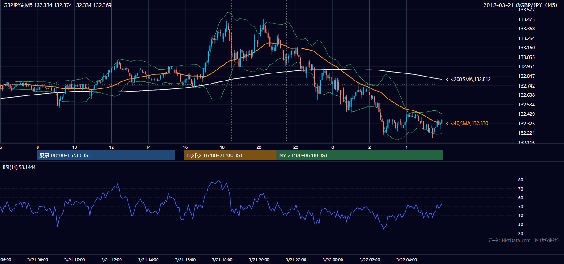564x264 pixels.
Task: Click the 133.264 price axis label
Action: tap(526, 38)
